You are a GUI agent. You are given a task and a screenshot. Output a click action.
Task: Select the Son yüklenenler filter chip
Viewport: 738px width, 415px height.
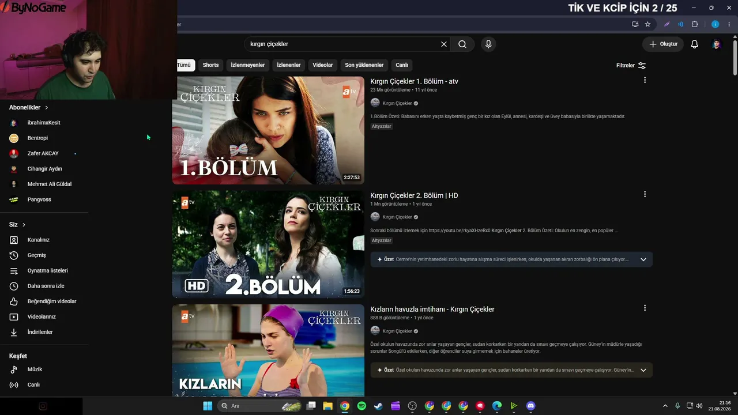[x=364, y=65]
